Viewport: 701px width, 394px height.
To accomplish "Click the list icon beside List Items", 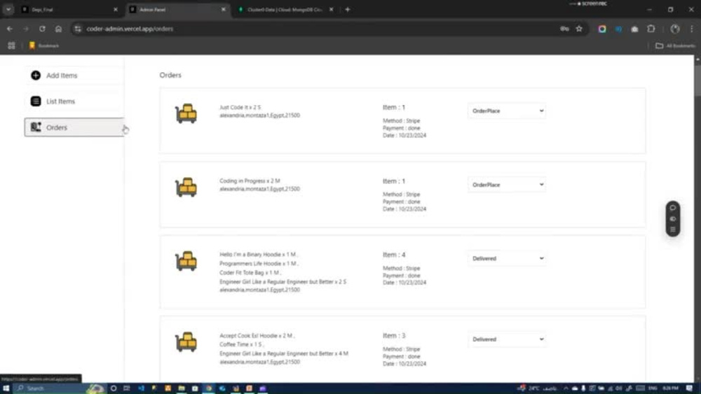I will point(36,101).
